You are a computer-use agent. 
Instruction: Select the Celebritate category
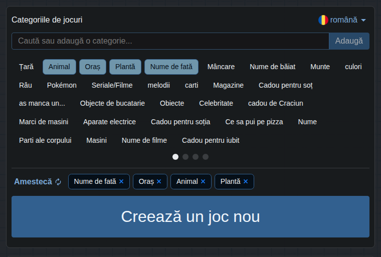point(216,104)
